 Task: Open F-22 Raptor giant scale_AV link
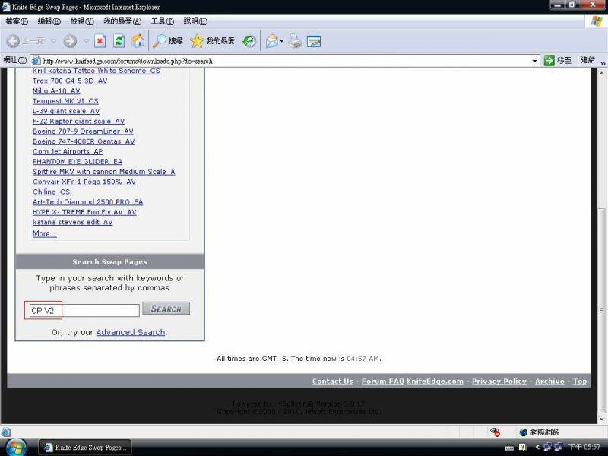tap(78, 121)
